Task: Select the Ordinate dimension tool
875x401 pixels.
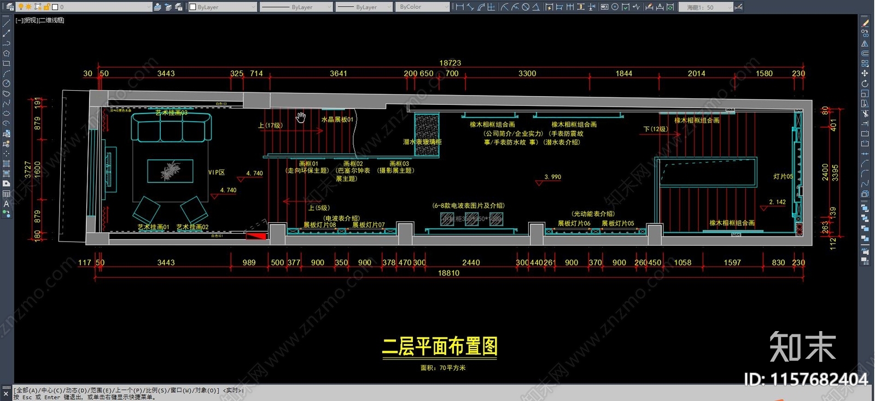Action: (x=491, y=7)
